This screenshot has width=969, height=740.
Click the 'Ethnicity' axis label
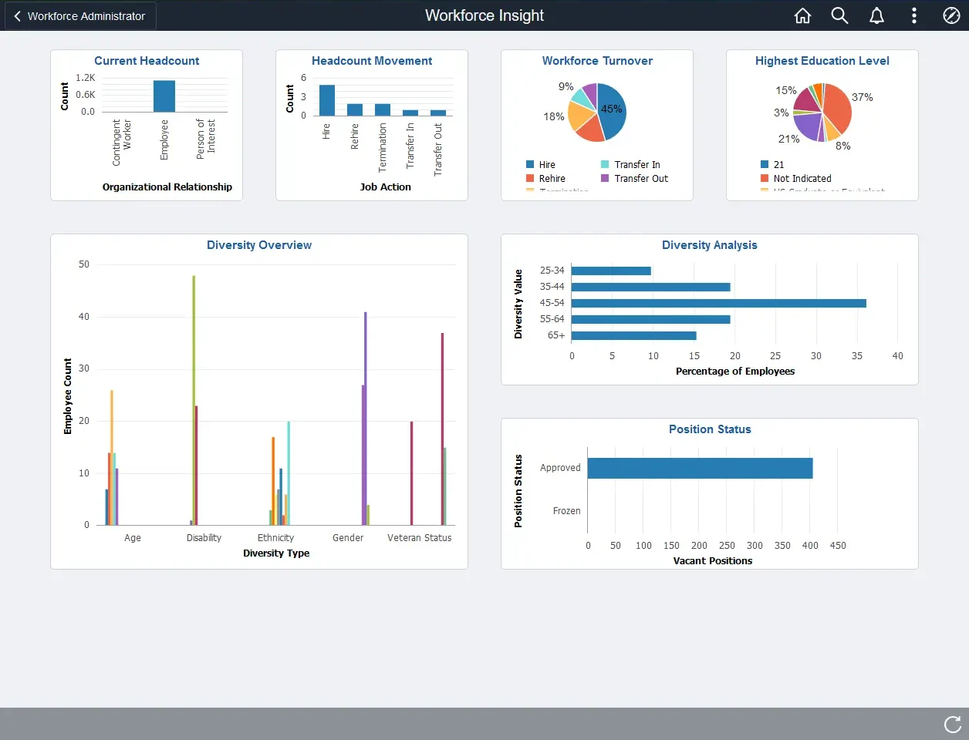tap(275, 538)
